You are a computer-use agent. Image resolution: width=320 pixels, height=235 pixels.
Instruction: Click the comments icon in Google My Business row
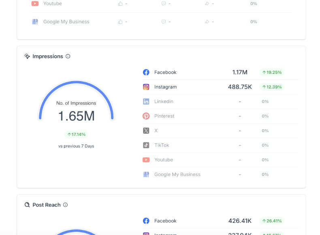coord(164,22)
